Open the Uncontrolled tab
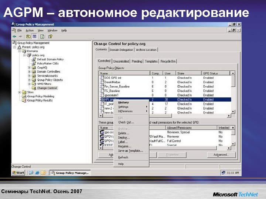 (121, 62)
